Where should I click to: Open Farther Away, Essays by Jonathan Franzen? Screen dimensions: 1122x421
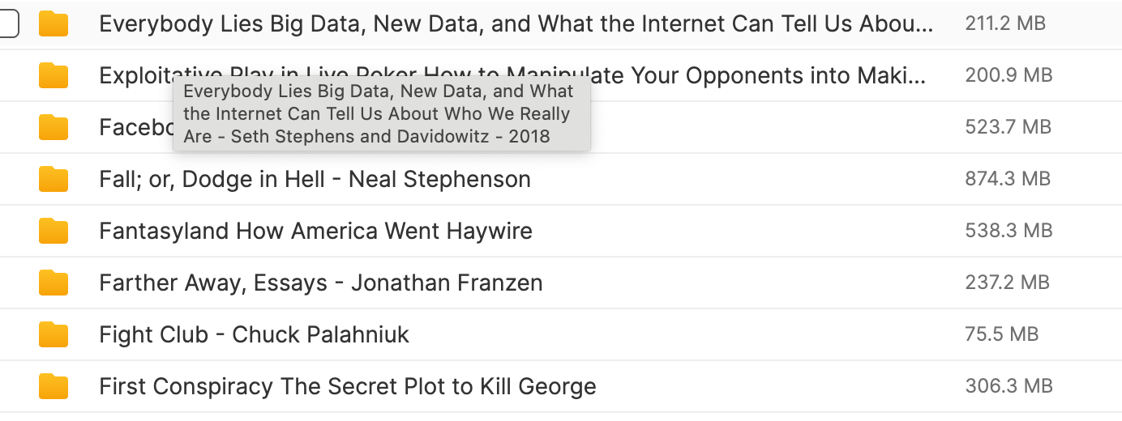click(x=321, y=283)
